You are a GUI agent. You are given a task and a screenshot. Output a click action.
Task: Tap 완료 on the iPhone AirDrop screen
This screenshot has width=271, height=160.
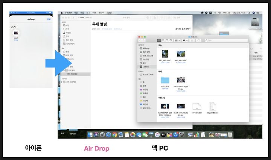pyautogui.click(x=49, y=19)
